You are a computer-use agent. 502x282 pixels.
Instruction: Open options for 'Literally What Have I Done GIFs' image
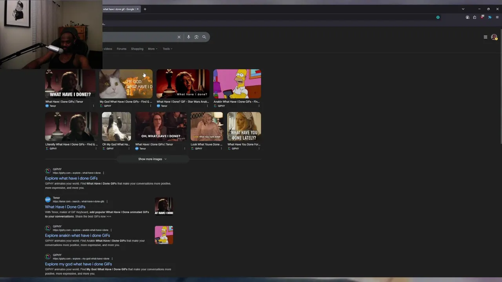[x=96, y=148]
